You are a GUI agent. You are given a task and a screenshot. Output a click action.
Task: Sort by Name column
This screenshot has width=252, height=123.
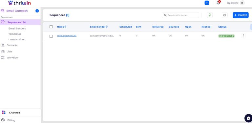(x=62, y=27)
